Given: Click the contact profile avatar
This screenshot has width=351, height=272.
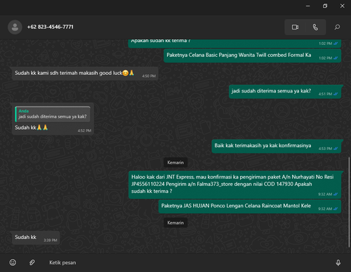Looking at the screenshot, I should (15, 27).
